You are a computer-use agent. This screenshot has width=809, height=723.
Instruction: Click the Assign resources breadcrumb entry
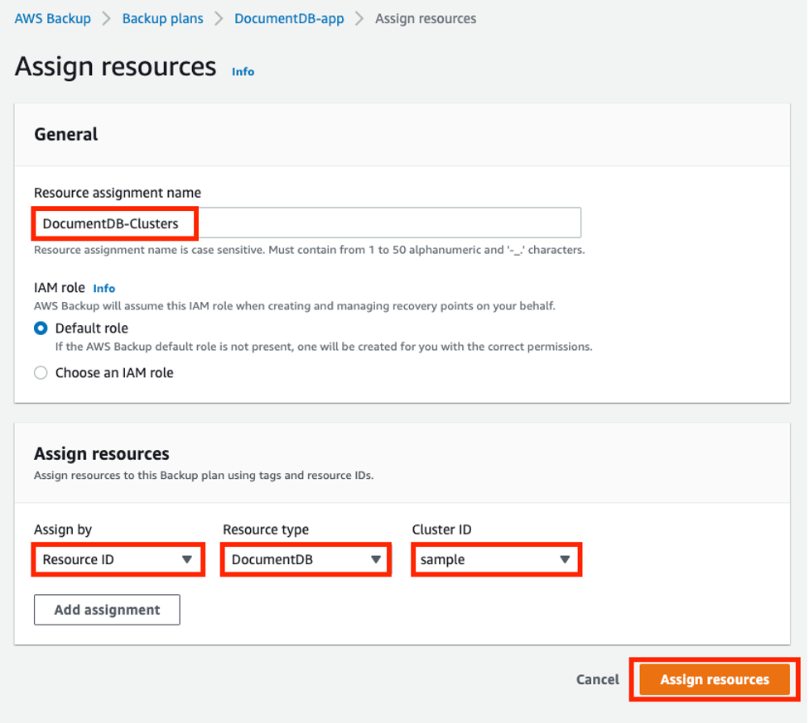click(x=426, y=18)
